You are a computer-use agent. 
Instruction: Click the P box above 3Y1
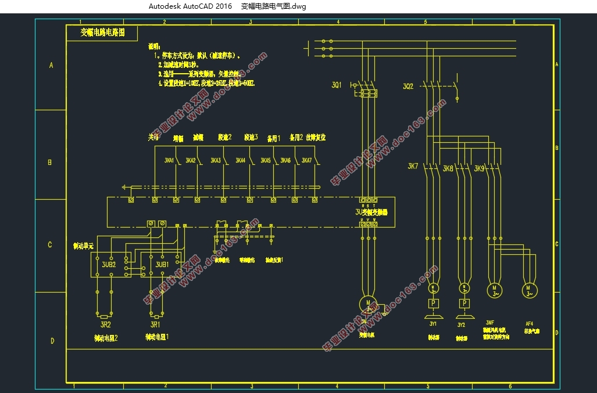click(x=433, y=303)
